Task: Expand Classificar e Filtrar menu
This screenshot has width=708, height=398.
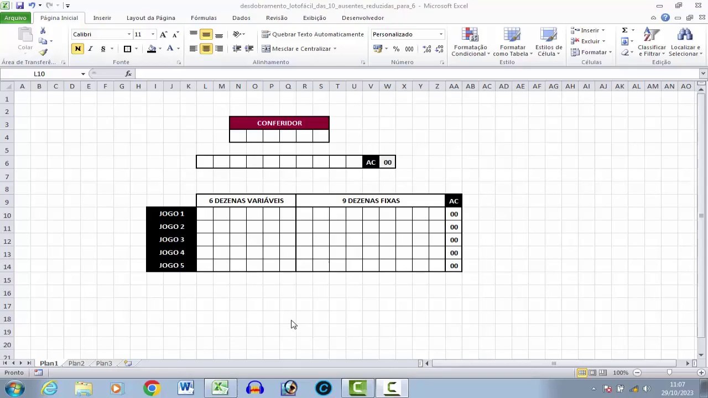Action: [x=652, y=42]
